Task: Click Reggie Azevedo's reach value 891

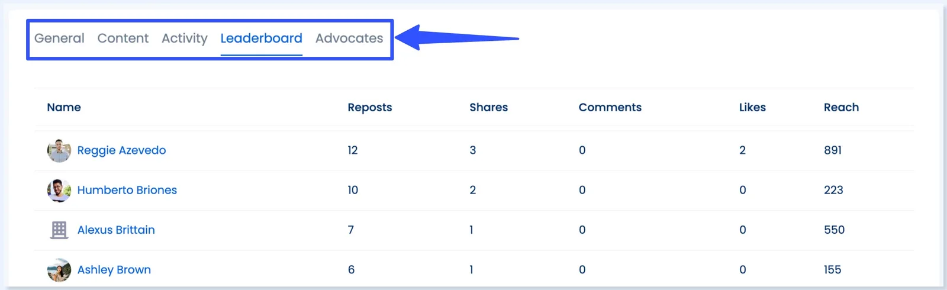Action: pyautogui.click(x=832, y=150)
